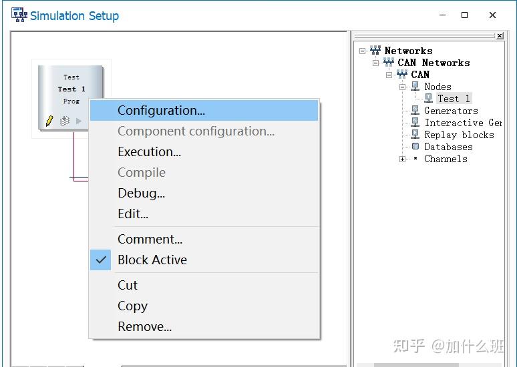Select Test 1 node in the tree
517x367 pixels.
pyautogui.click(x=454, y=99)
